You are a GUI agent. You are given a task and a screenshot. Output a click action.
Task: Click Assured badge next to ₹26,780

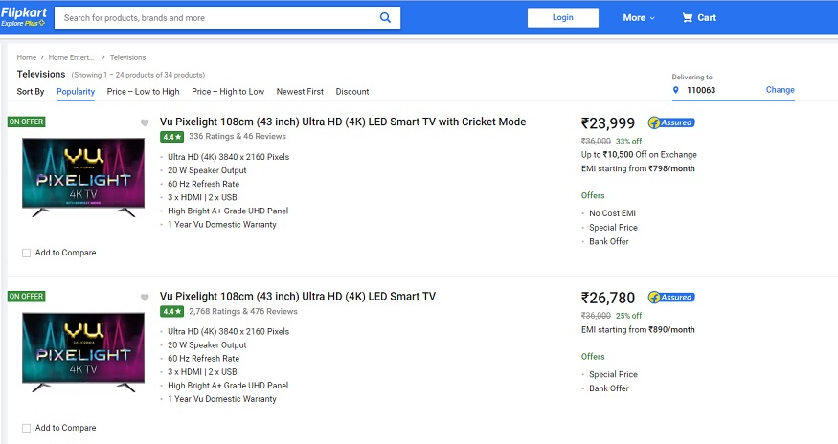click(671, 297)
